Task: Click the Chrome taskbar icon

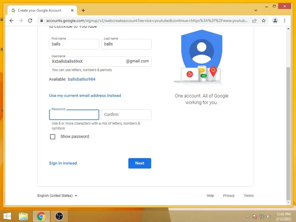Action: click(41, 216)
